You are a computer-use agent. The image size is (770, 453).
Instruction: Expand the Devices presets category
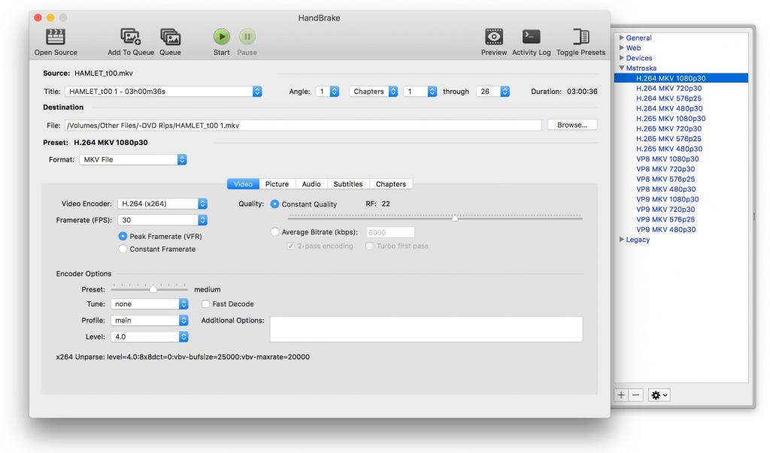(x=622, y=57)
